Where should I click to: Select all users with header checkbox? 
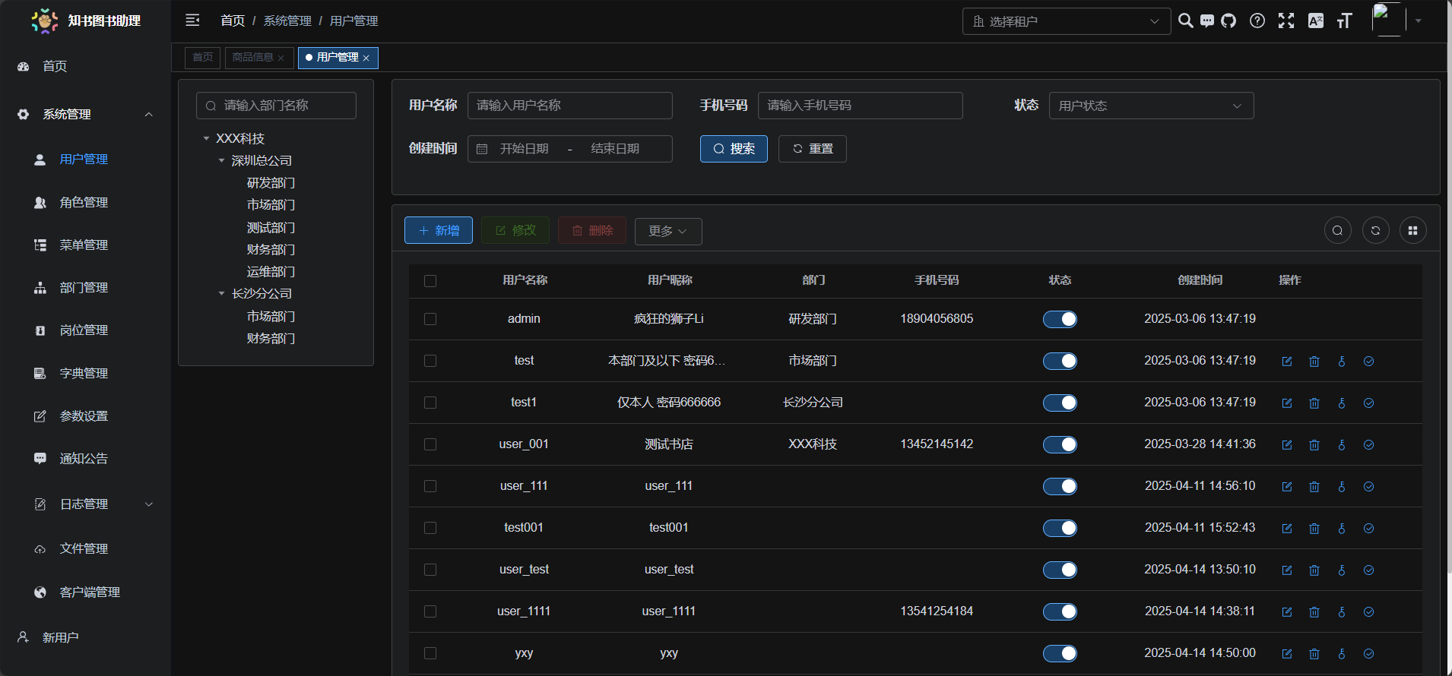click(430, 281)
